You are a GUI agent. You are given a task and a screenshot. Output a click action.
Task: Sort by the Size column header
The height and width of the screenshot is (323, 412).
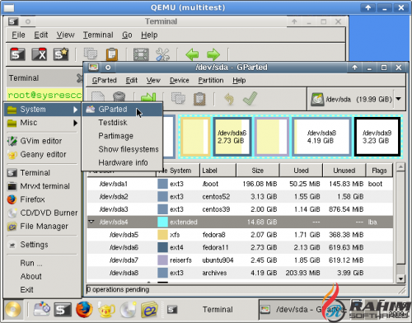257,171
